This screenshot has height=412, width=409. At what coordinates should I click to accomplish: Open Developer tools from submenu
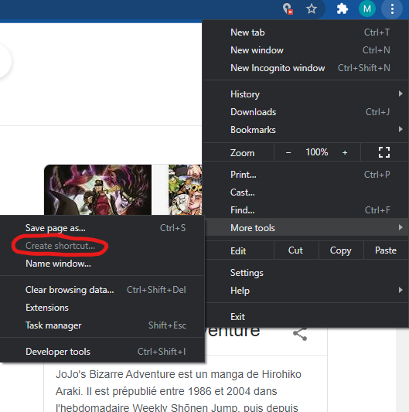pyautogui.click(x=102, y=352)
